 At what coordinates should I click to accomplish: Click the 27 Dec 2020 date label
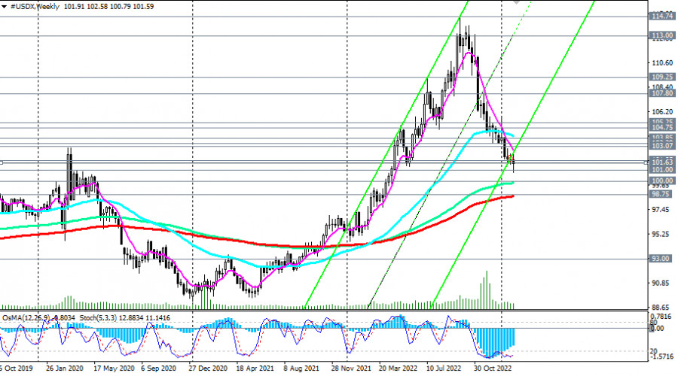[208, 370]
